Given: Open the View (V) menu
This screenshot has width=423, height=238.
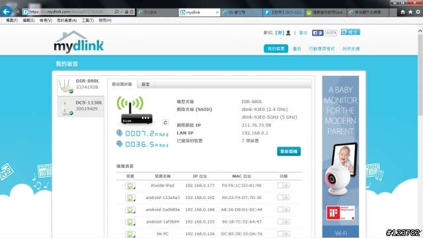Looking at the screenshot, I should pos(46,20).
